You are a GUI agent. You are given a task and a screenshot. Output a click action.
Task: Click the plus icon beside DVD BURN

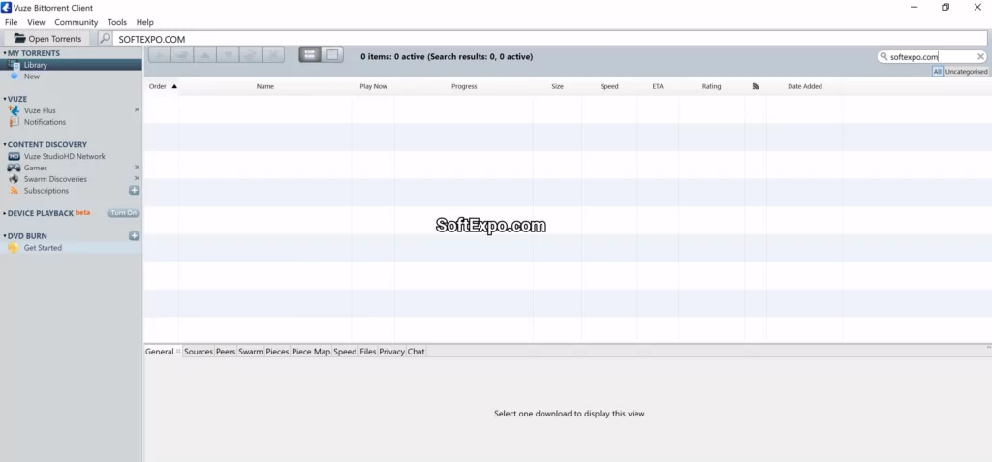click(x=134, y=235)
